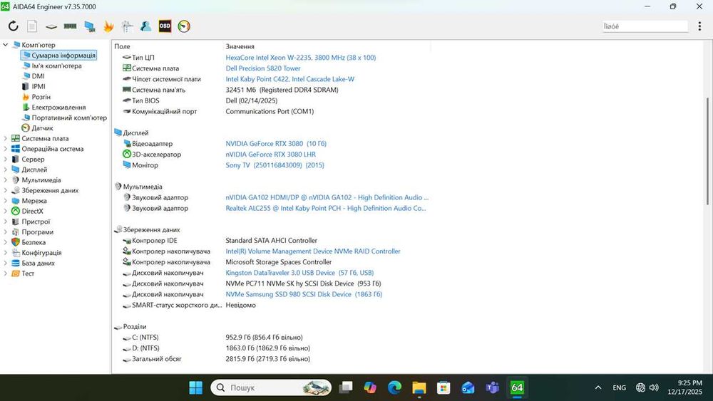Viewport: 713px width, 401px height.
Task: Open Outlook from taskbar
Action: tap(468, 387)
